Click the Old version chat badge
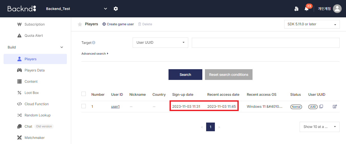346x144 pixels. click(44, 126)
